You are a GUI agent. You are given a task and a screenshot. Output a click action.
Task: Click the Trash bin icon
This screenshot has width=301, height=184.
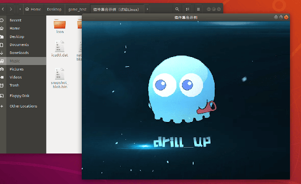(x=2, y=85)
